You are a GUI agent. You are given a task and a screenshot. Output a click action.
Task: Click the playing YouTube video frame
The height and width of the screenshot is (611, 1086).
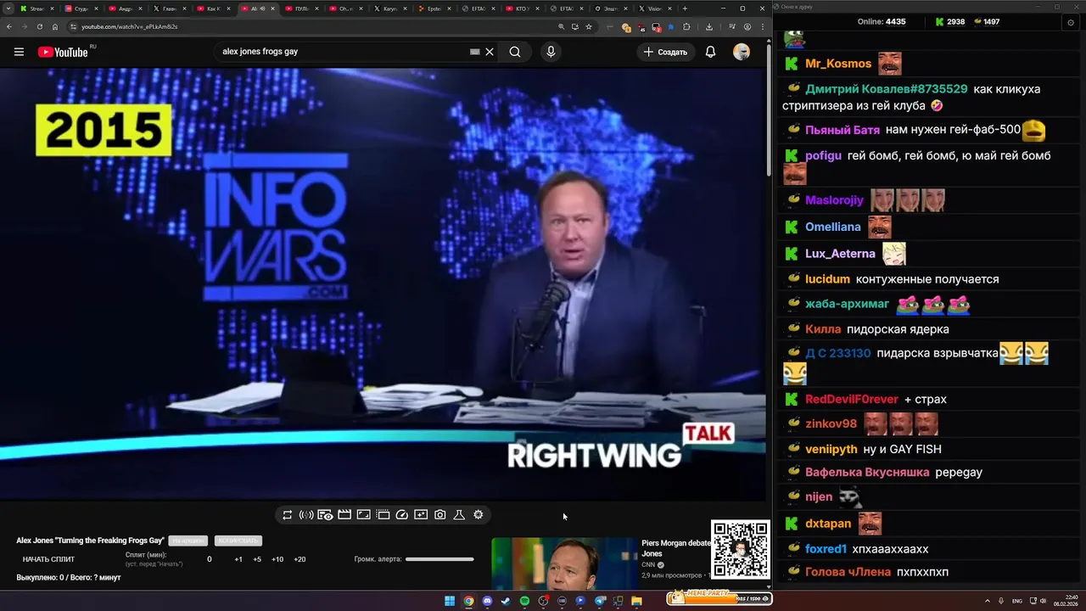point(383,284)
